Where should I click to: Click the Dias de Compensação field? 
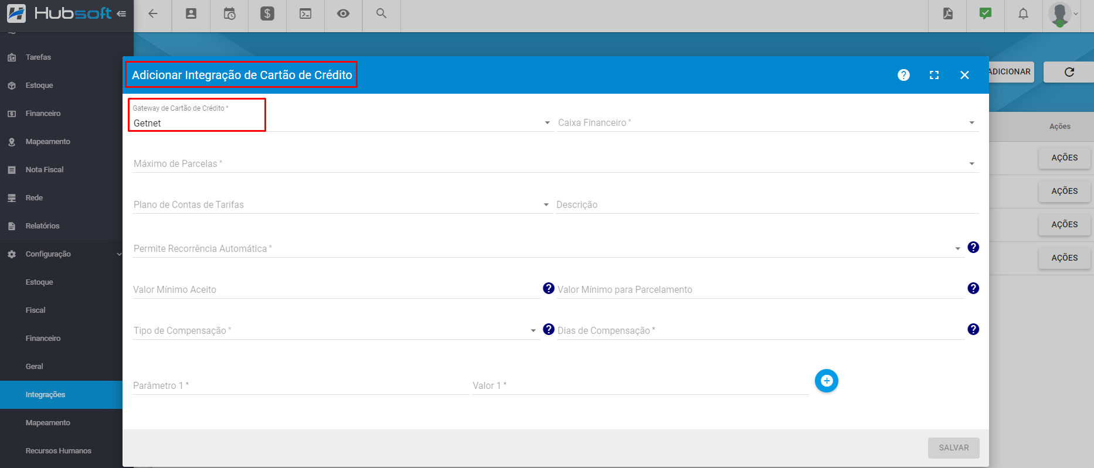(x=760, y=330)
